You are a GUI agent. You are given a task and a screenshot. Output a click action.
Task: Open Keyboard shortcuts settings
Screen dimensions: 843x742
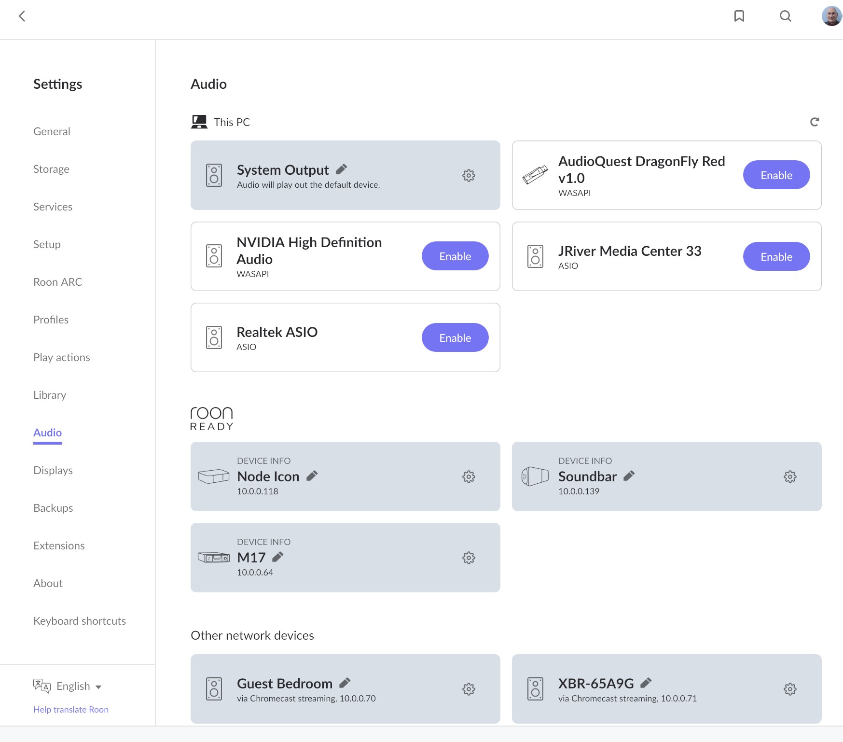pos(80,621)
